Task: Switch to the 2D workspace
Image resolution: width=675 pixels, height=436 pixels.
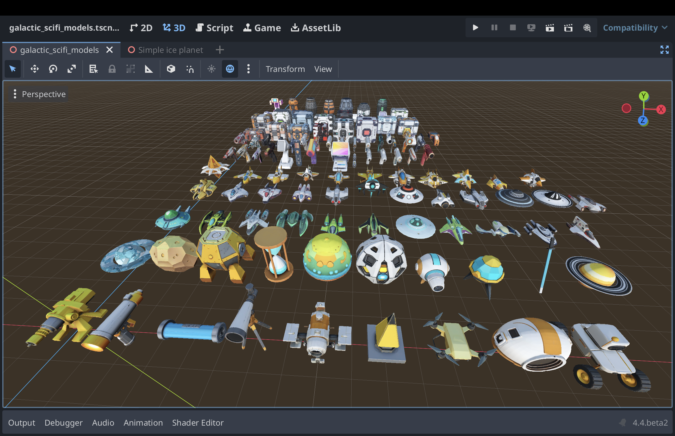Action: point(141,28)
